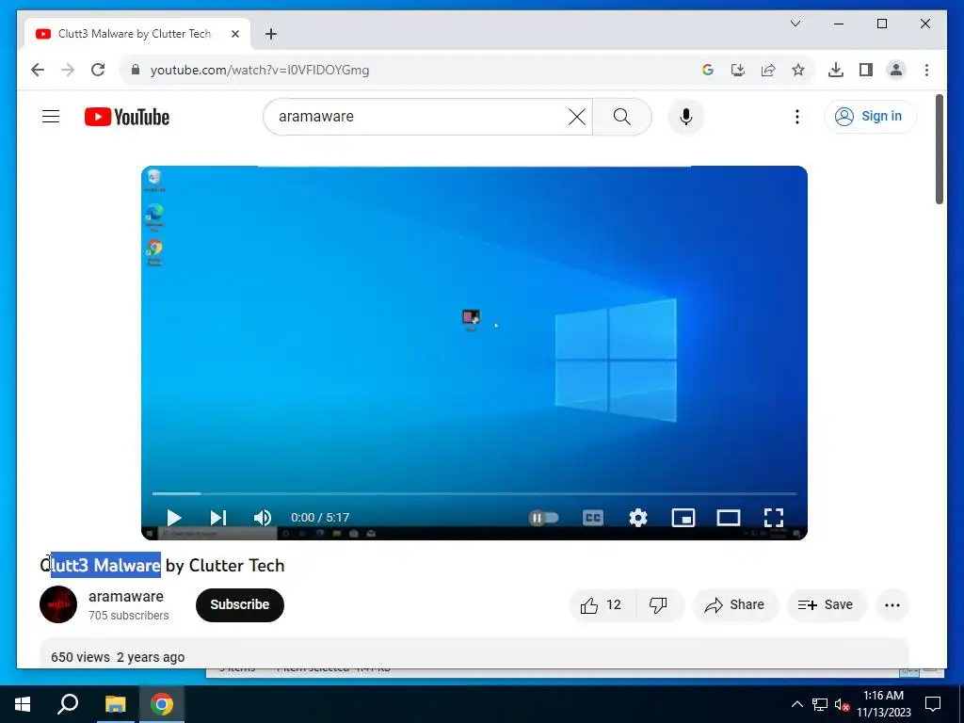The width and height of the screenshot is (964, 723).
Task: Open YouTube settings three-dot menu
Action: pos(796,117)
